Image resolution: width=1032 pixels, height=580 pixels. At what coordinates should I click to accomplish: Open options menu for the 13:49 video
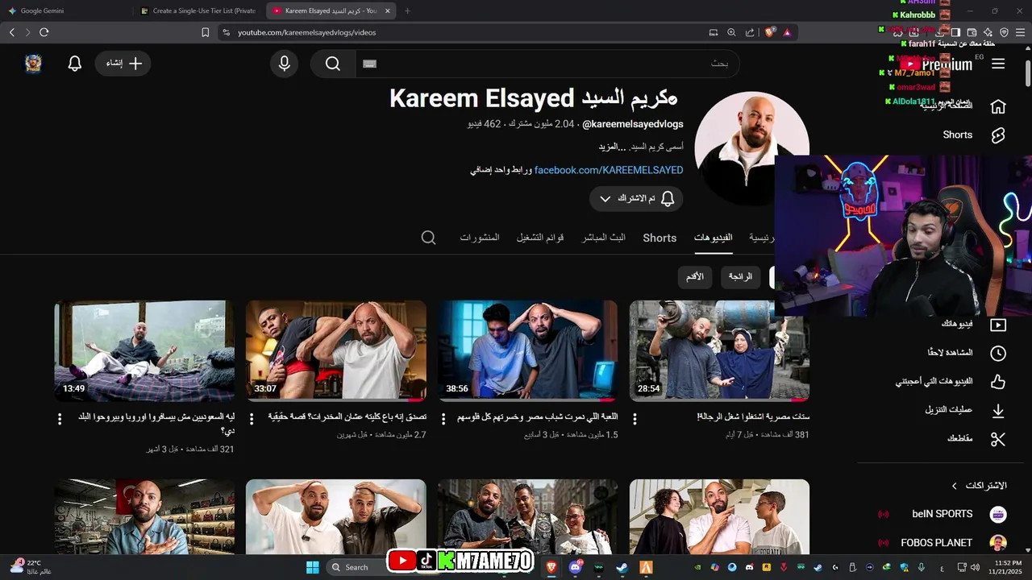point(60,419)
